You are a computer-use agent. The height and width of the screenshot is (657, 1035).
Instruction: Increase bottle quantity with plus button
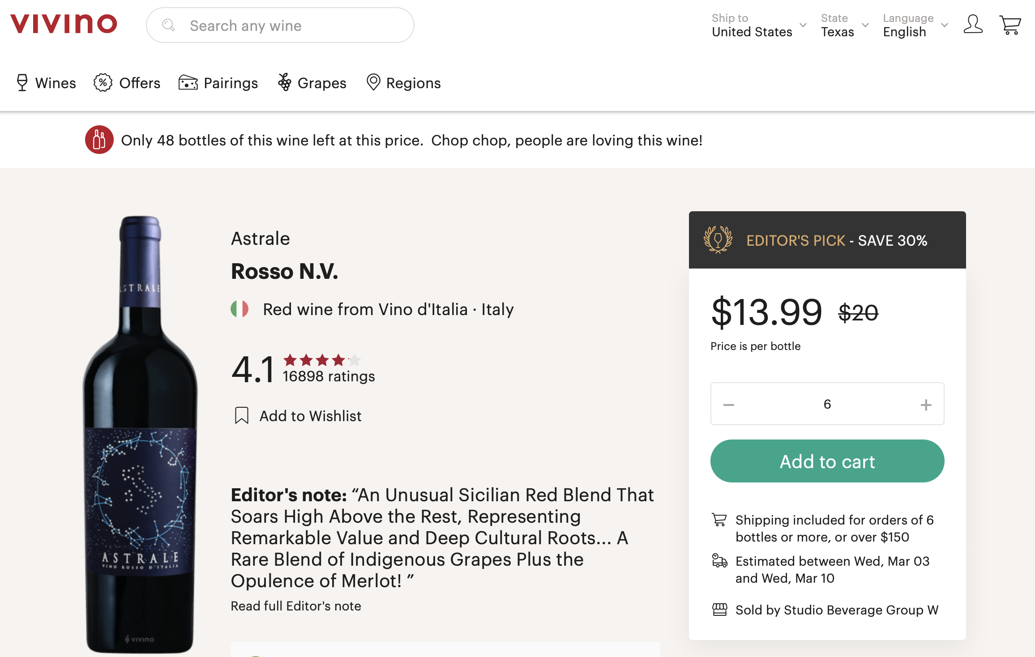click(926, 405)
